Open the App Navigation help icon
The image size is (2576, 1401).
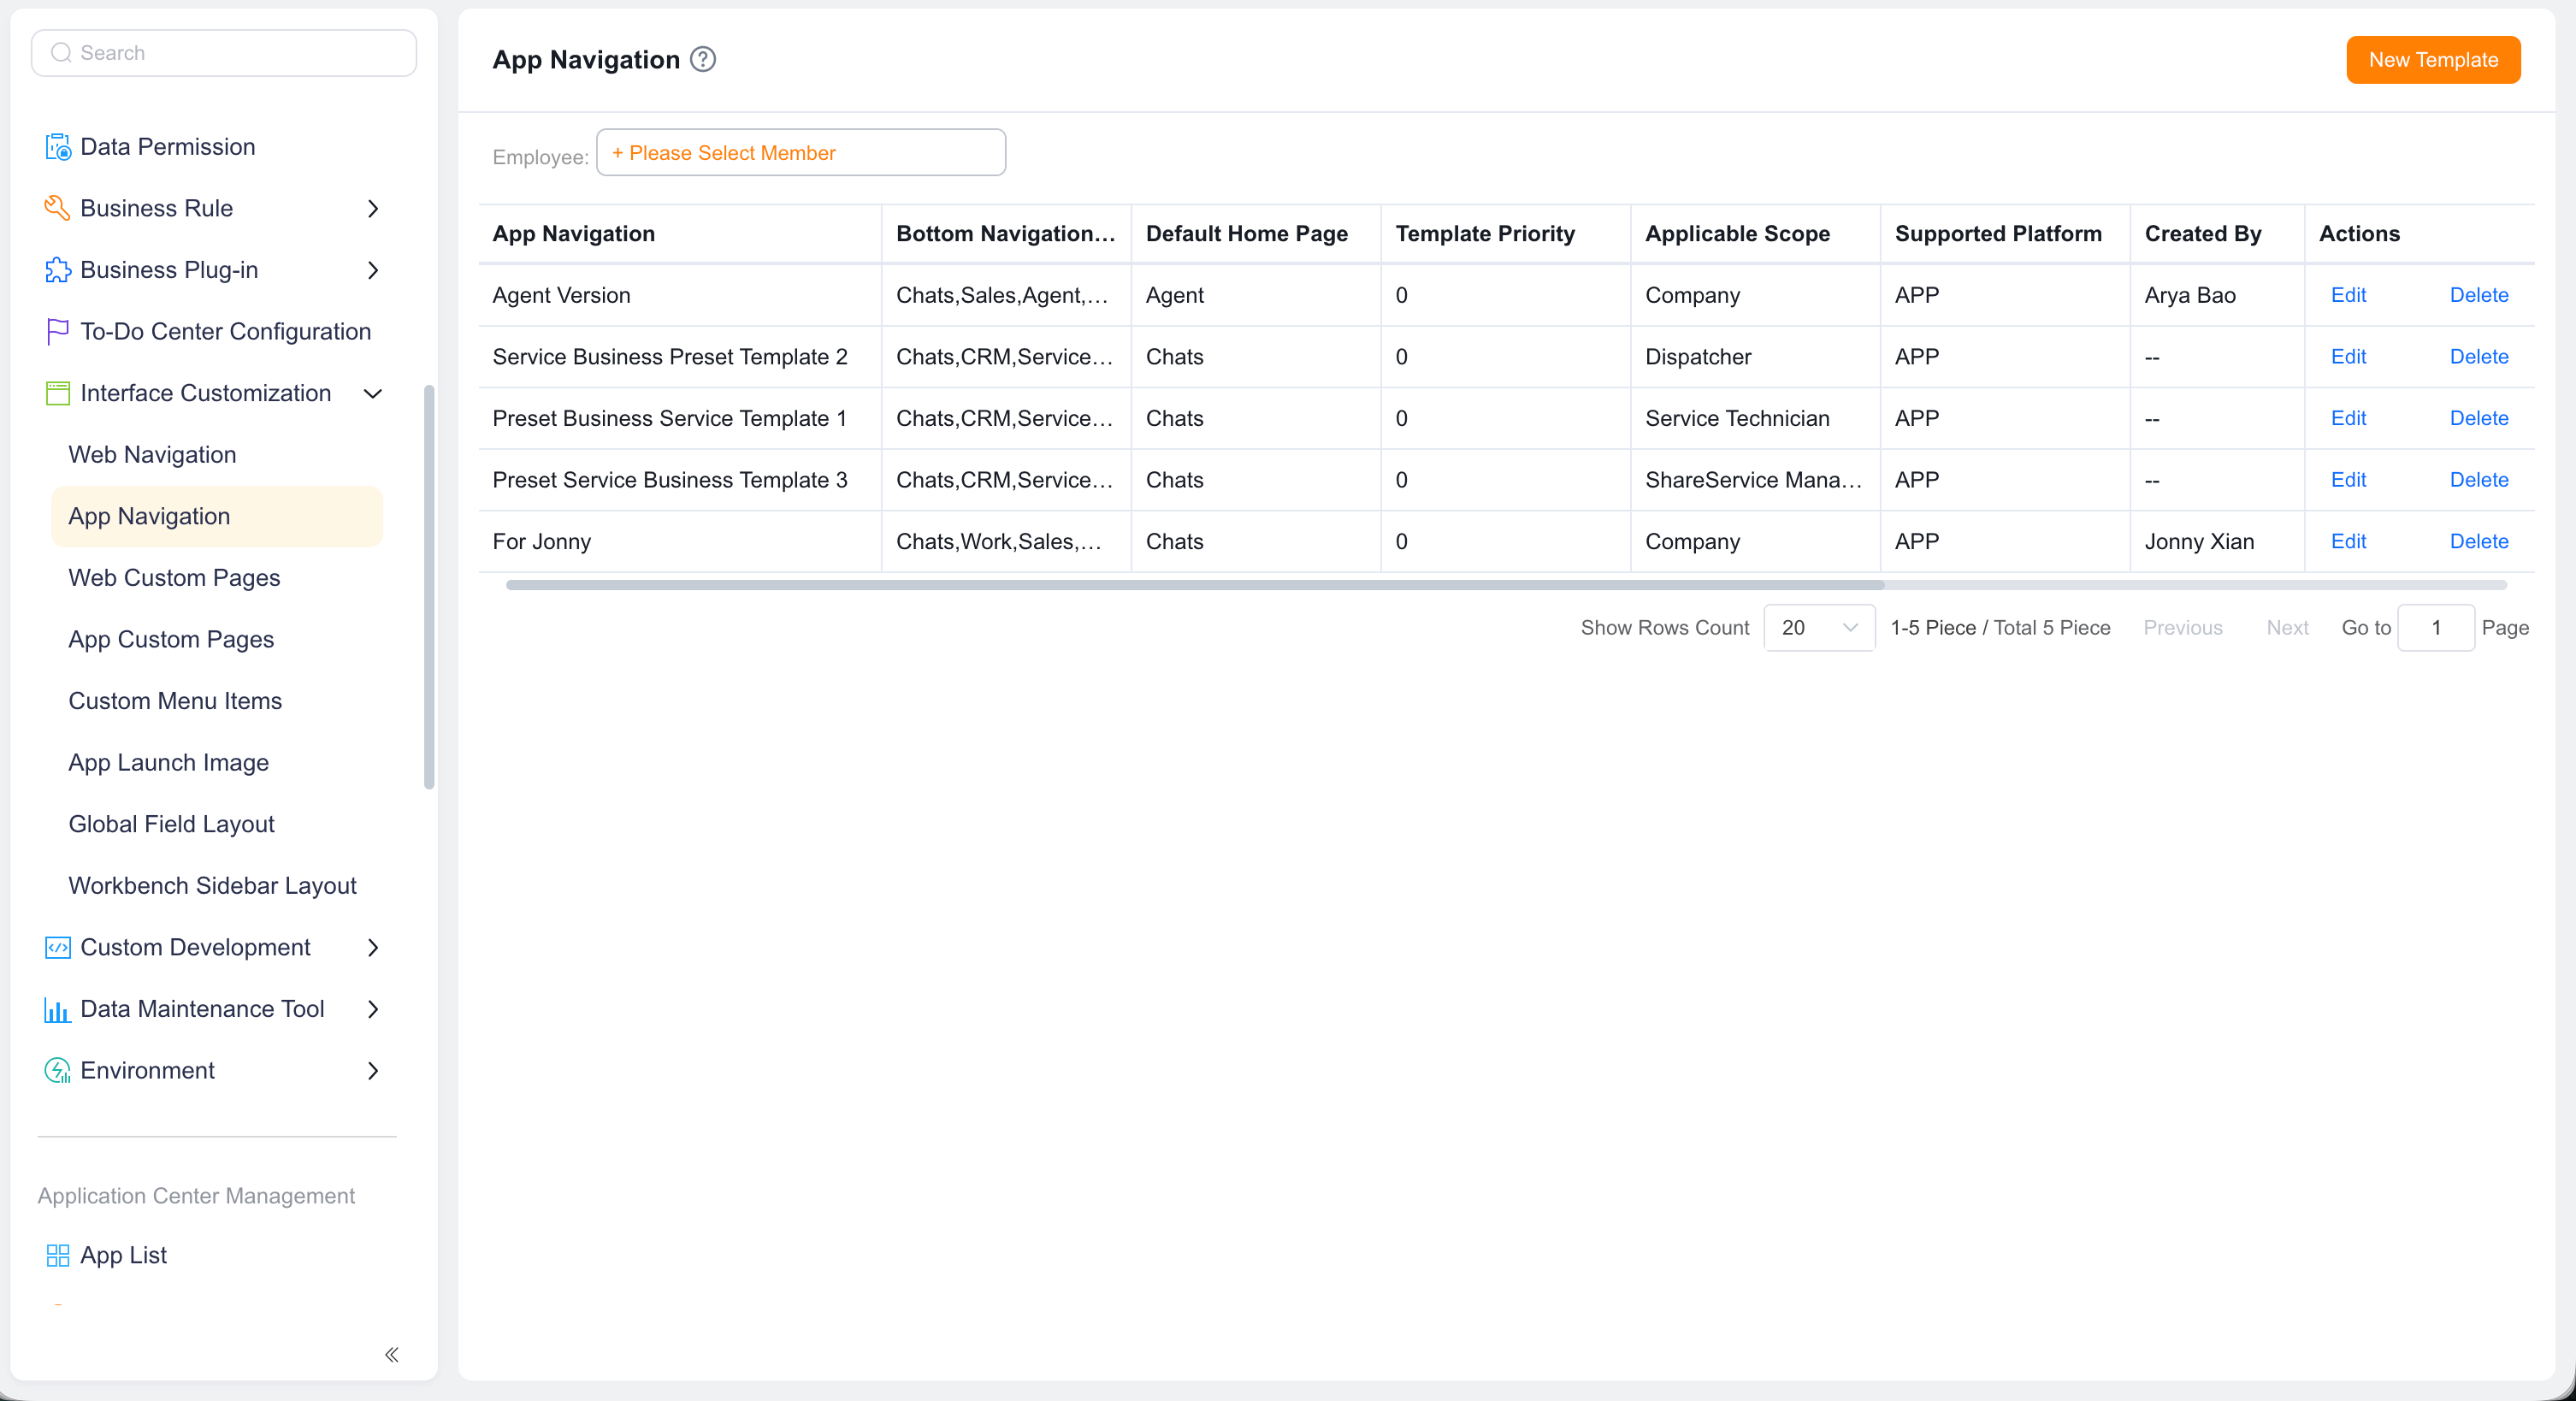[x=703, y=60]
